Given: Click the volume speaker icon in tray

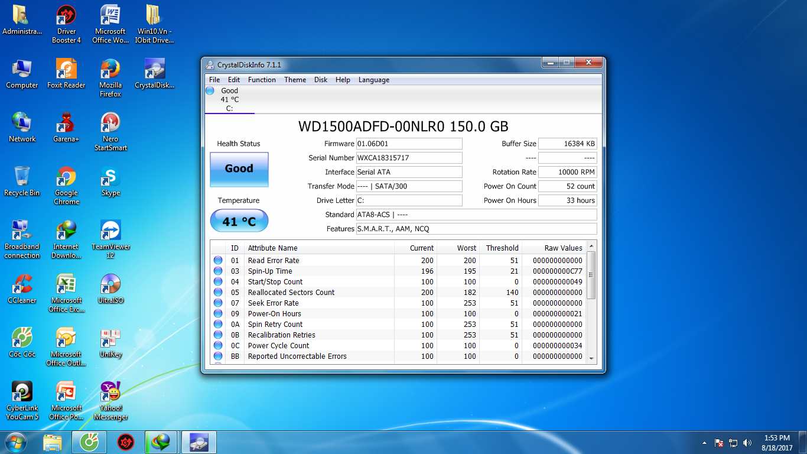Looking at the screenshot, I should pos(747,443).
